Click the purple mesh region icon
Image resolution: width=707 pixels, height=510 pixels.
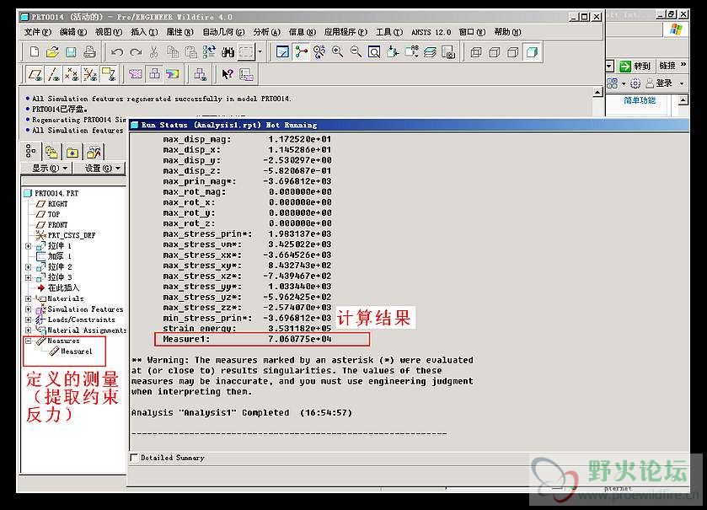[136, 74]
